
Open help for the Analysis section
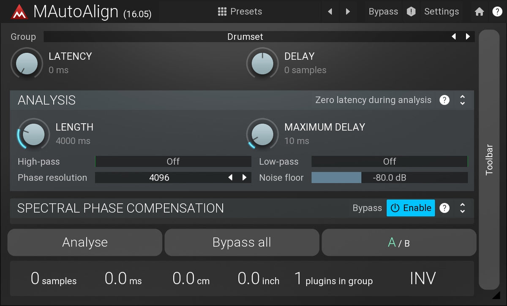444,100
